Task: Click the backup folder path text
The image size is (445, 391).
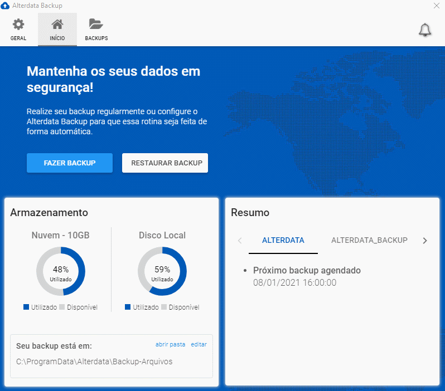Action: (x=94, y=361)
